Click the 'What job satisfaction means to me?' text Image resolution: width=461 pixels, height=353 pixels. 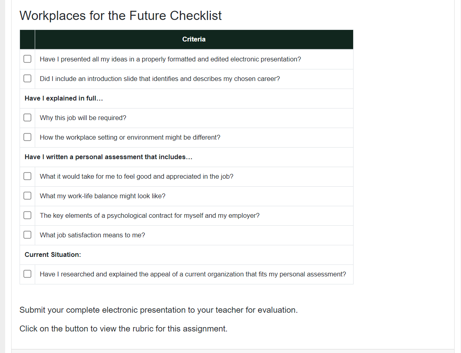click(92, 235)
